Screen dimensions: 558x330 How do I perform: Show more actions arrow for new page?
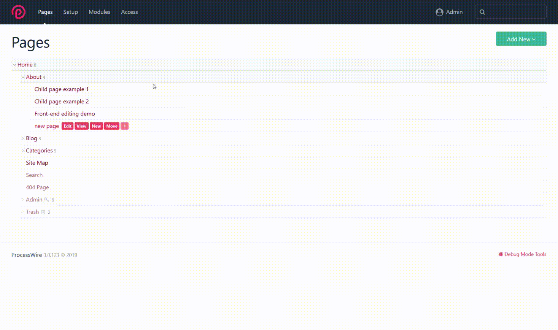[x=124, y=126]
